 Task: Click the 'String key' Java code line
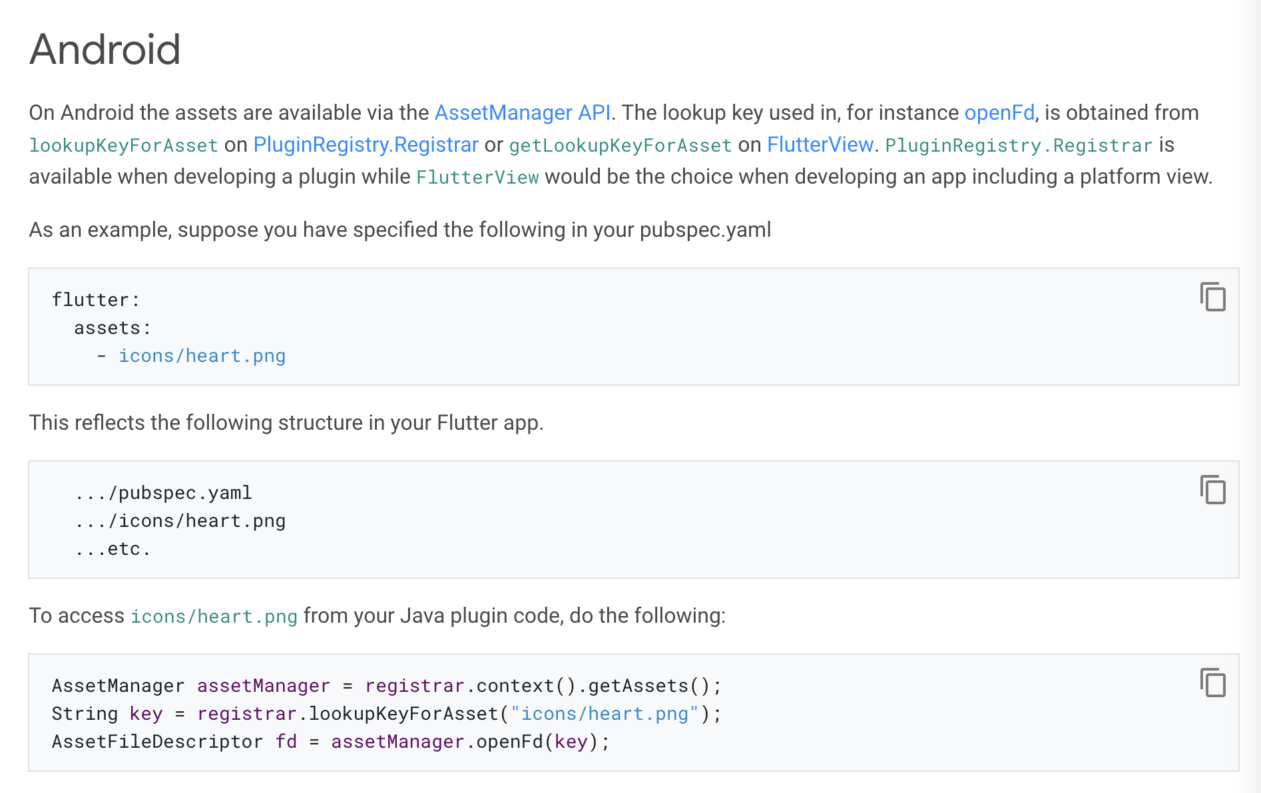point(386,714)
